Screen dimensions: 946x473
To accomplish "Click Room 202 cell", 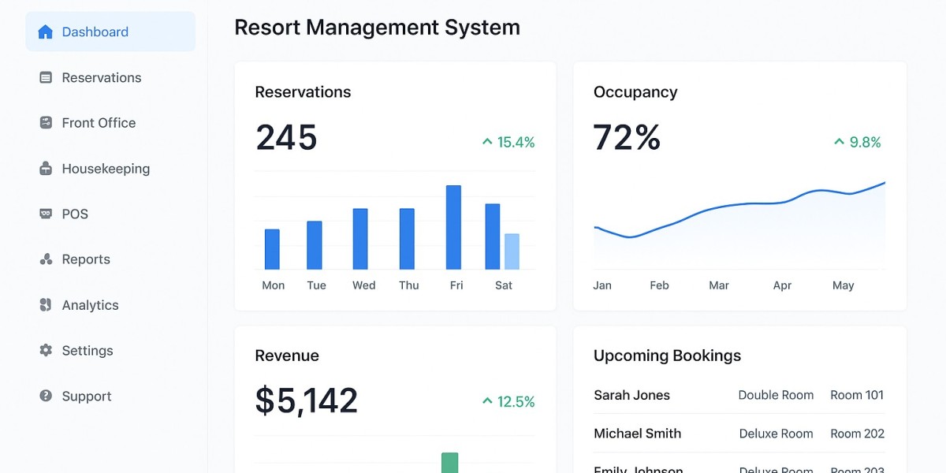I will pos(857,434).
